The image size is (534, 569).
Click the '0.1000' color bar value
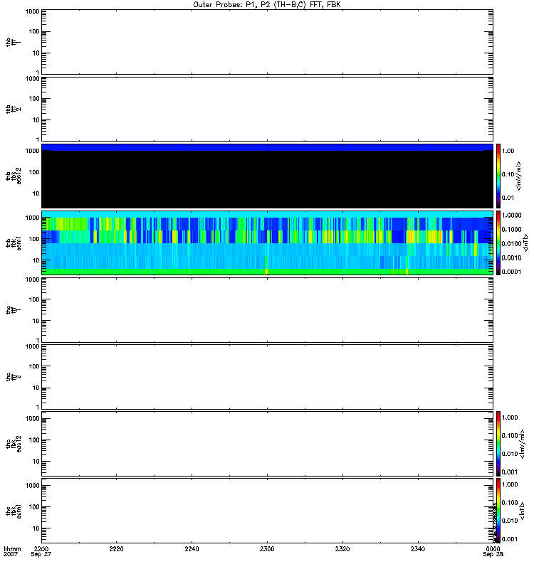511,229
